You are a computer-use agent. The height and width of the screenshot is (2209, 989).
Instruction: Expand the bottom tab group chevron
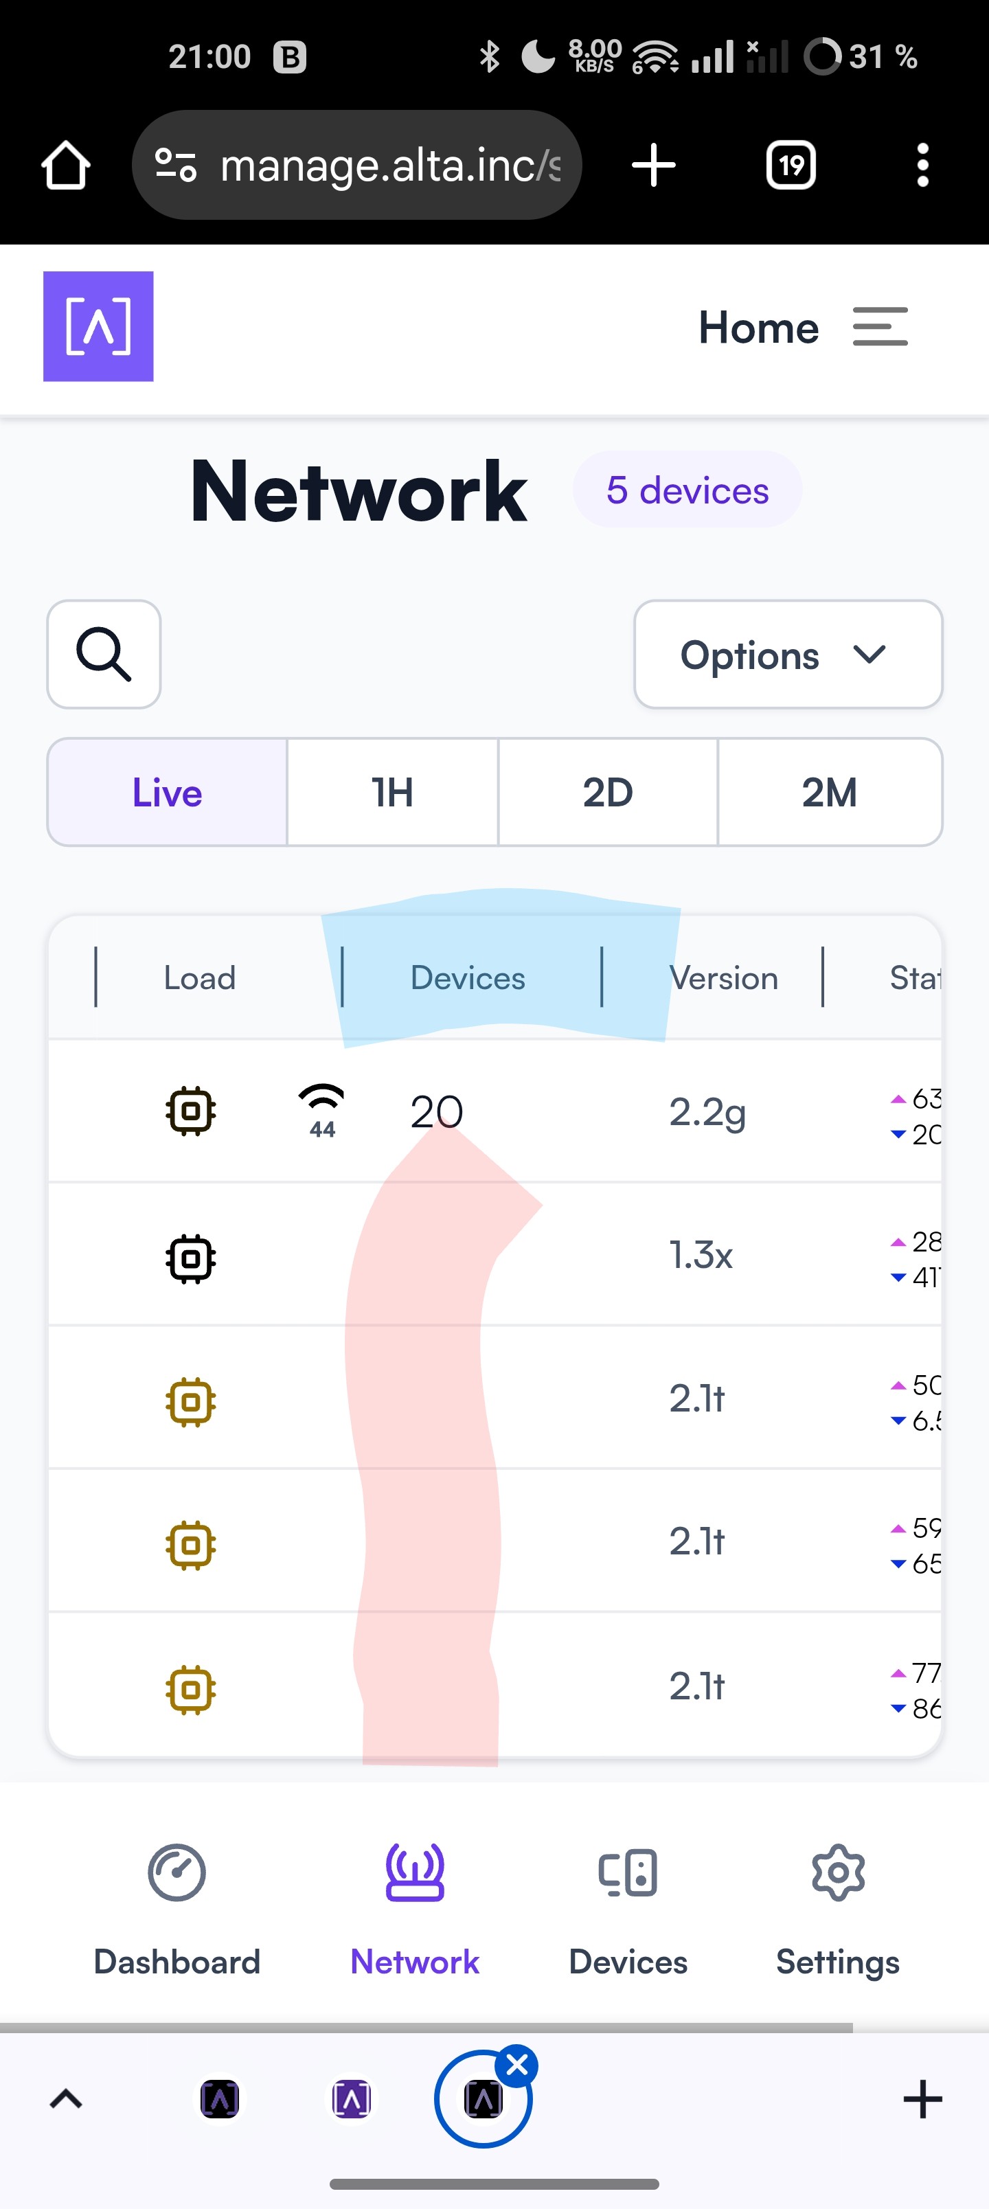coord(66,2099)
